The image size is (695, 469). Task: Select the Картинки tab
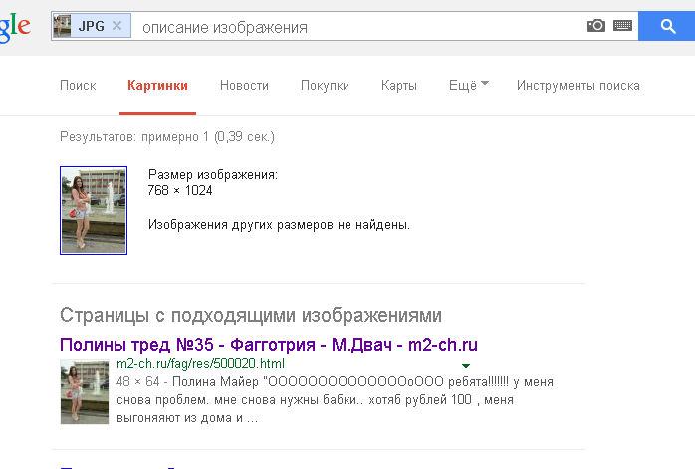click(157, 85)
